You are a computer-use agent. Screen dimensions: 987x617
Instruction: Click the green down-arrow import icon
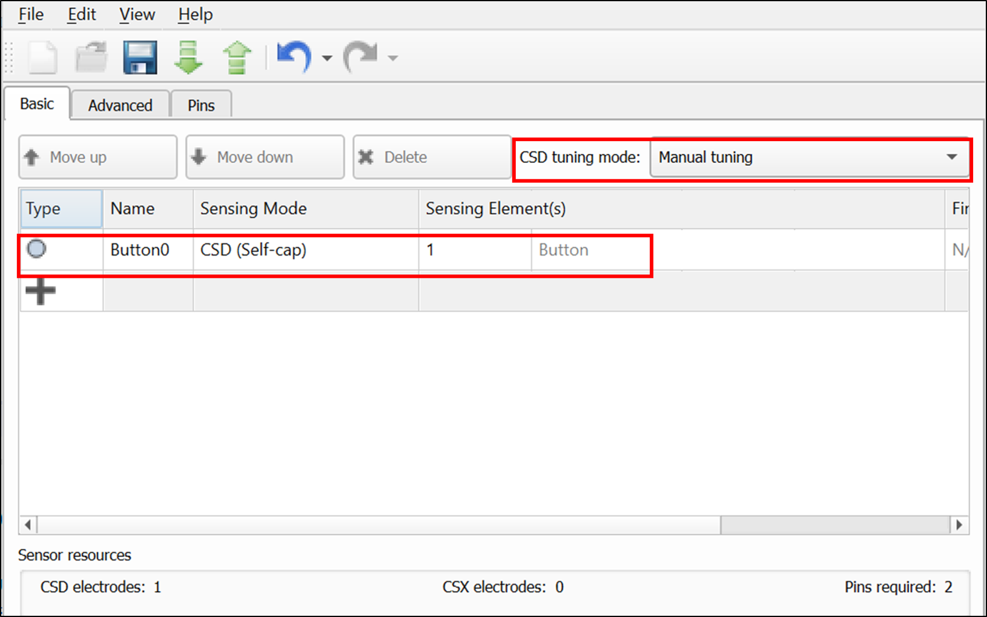(188, 58)
